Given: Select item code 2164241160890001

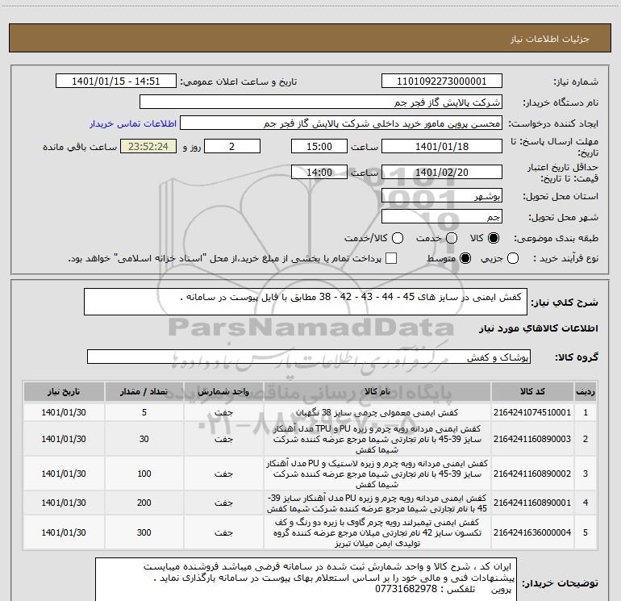Looking at the screenshot, I should coord(532,503).
